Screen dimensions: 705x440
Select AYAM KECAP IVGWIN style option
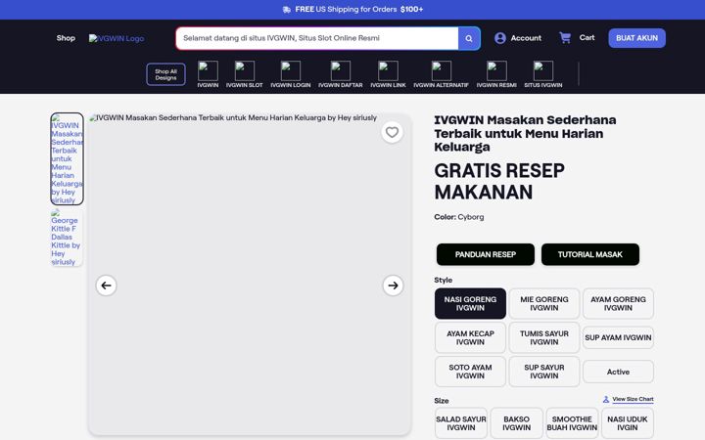click(470, 337)
